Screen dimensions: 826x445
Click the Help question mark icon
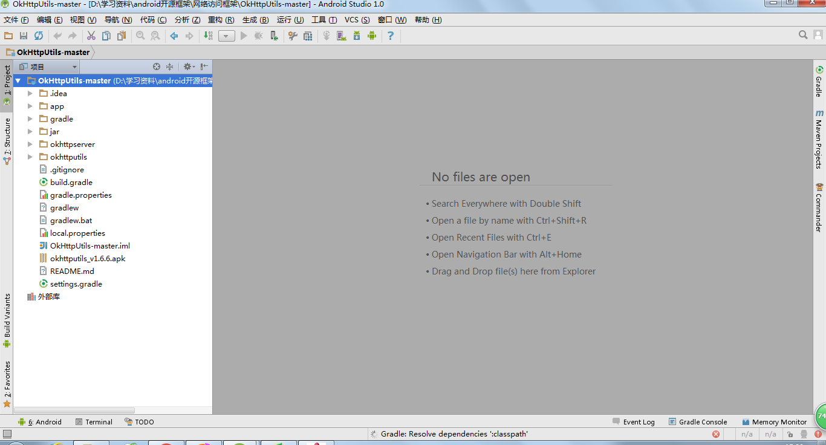(391, 36)
